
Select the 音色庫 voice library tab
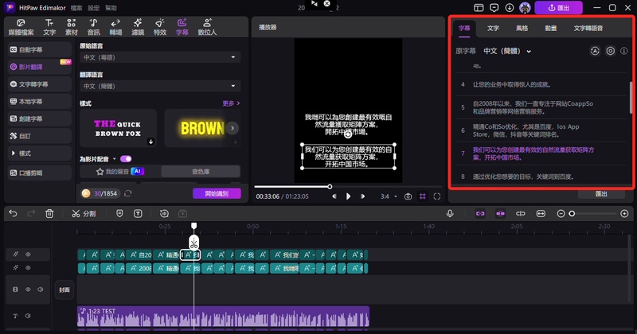[201, 172]
